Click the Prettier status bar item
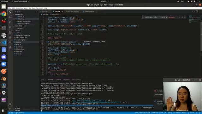Image resolution: width=202 pixels, height=114 pixels. [191, 113]
